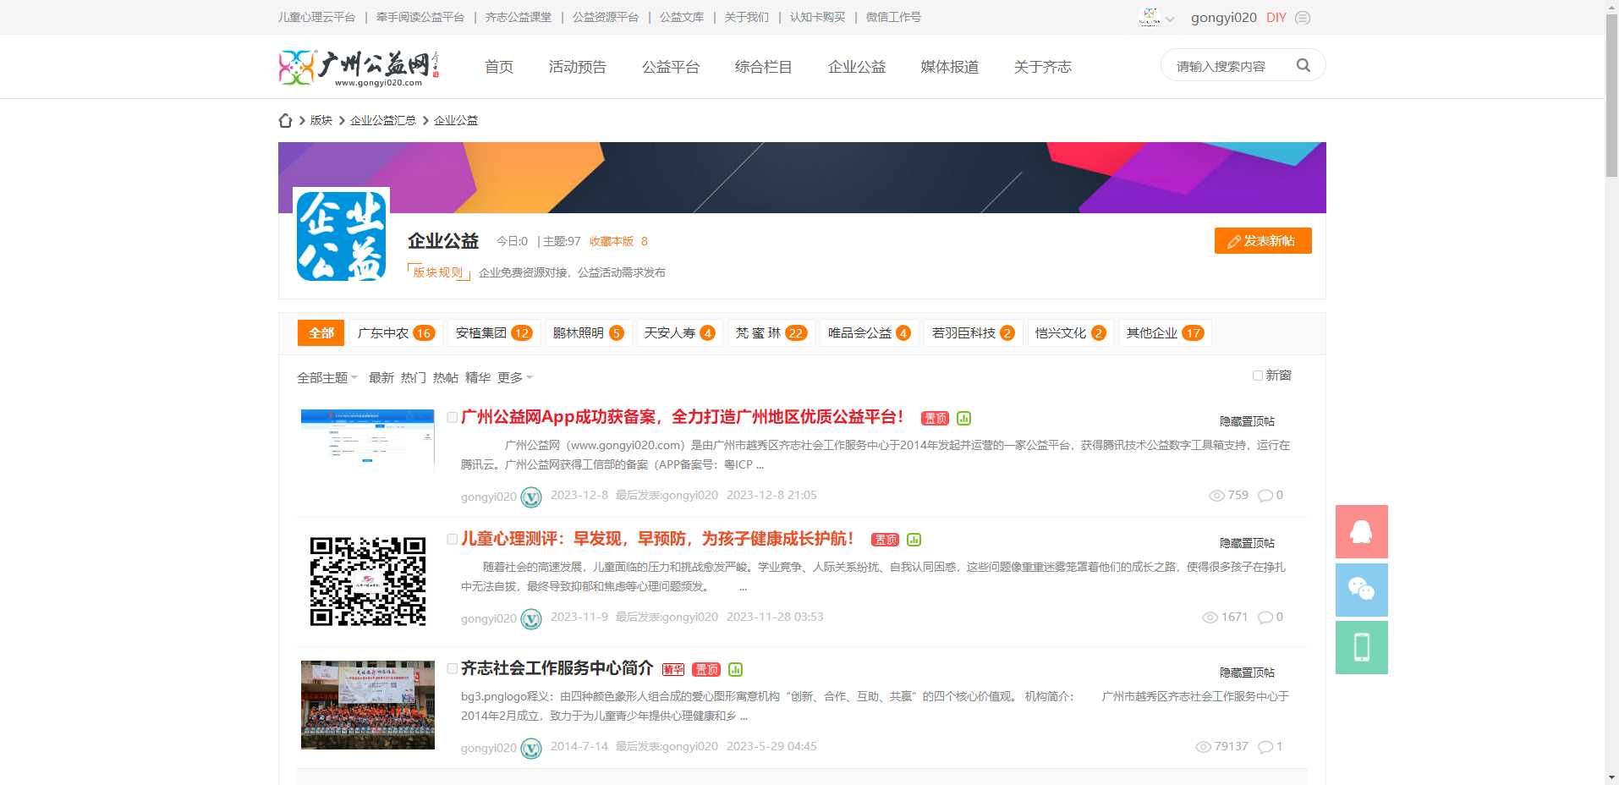Open the 儿童心理云平台 top link
1619x785 pixels.
pos(316,17)
